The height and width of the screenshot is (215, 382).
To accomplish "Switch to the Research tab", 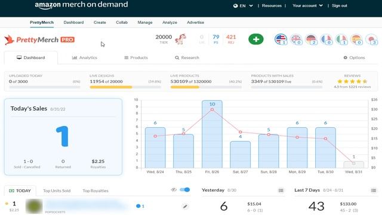I will (187, 58).
